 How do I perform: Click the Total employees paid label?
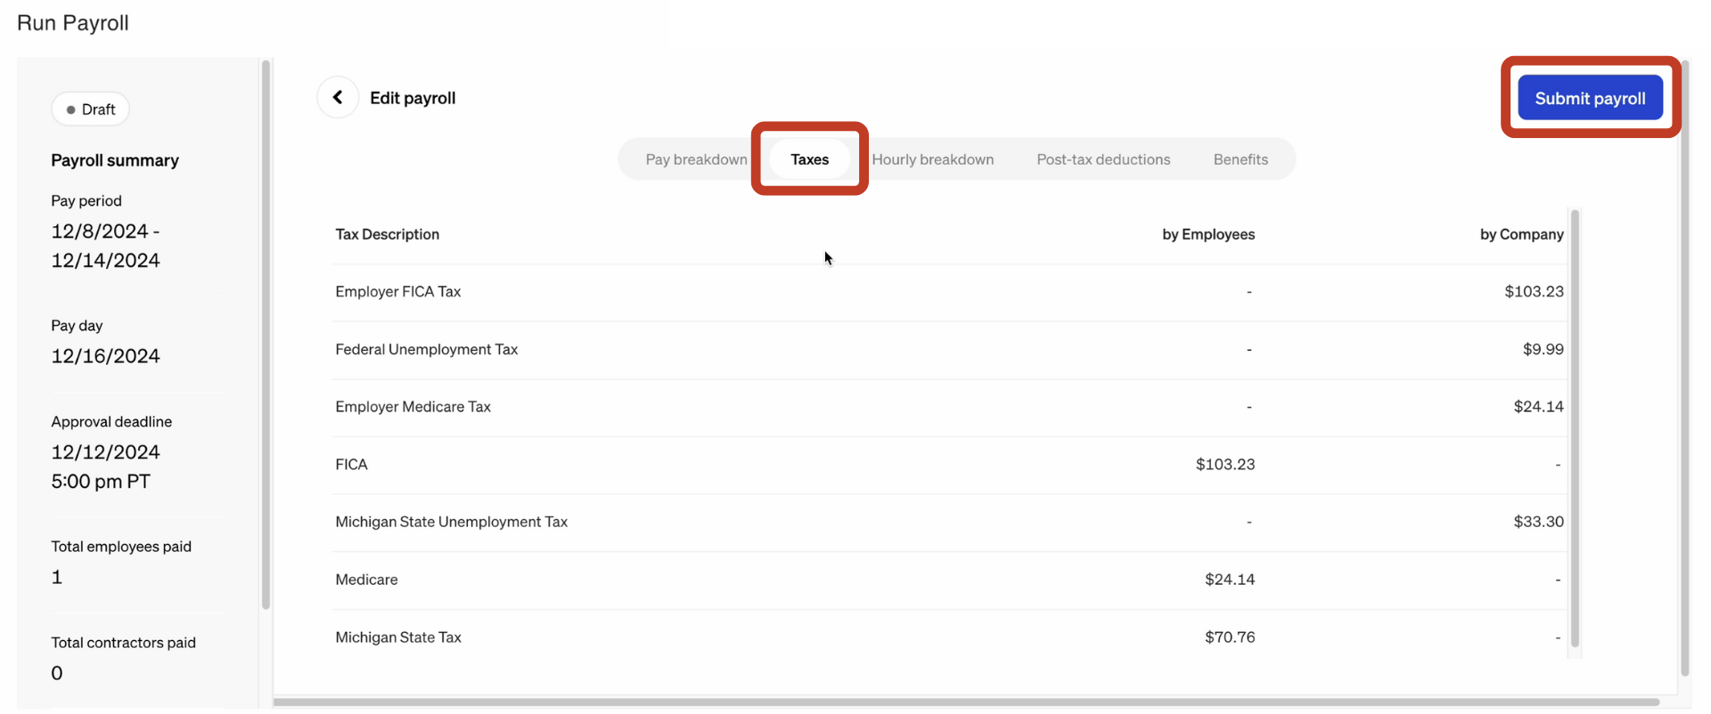tap(121, 547)
